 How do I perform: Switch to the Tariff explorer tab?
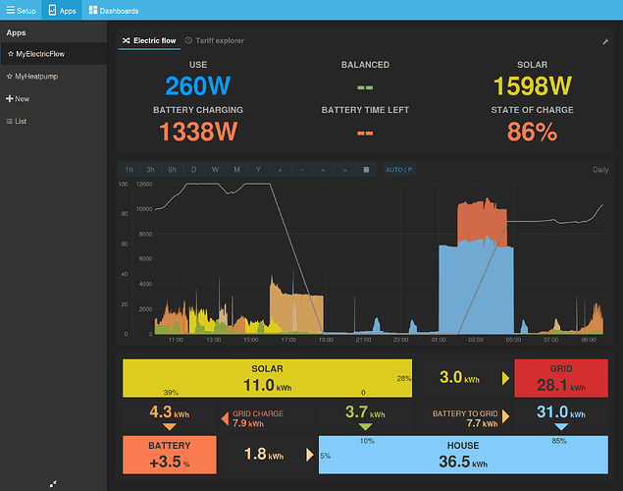pos(215,40)
